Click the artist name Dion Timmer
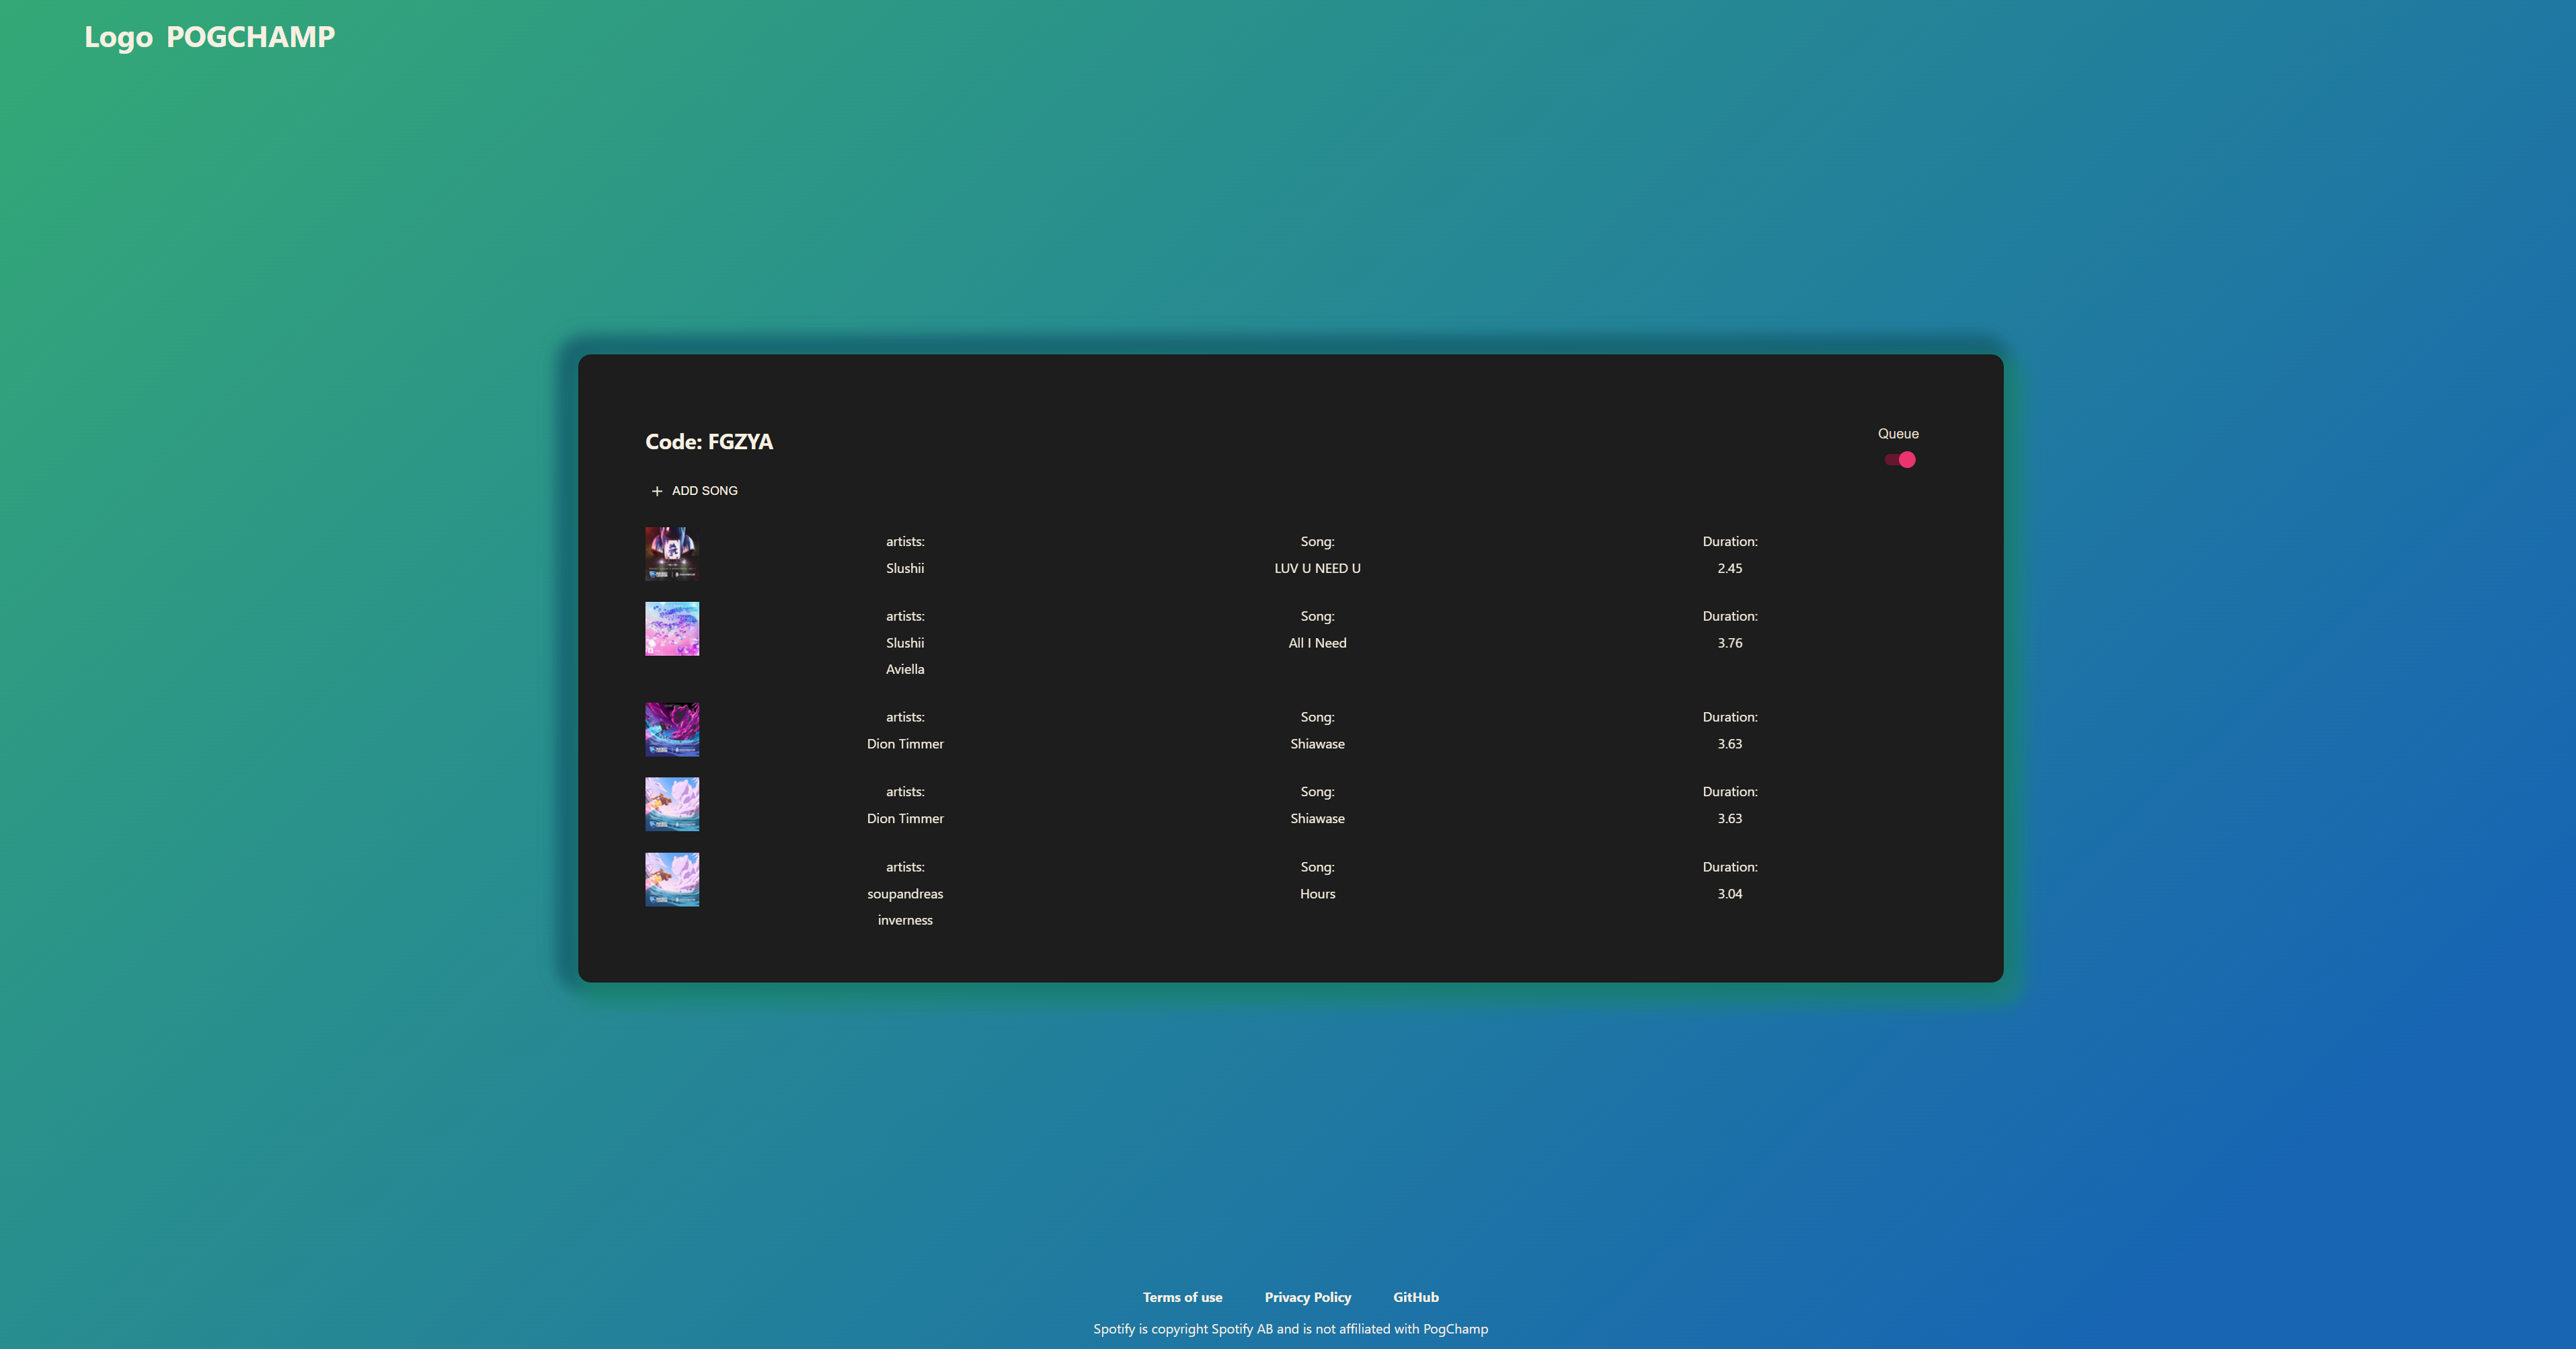Screen dimensions: 2576x1349 tap(905, 743)
